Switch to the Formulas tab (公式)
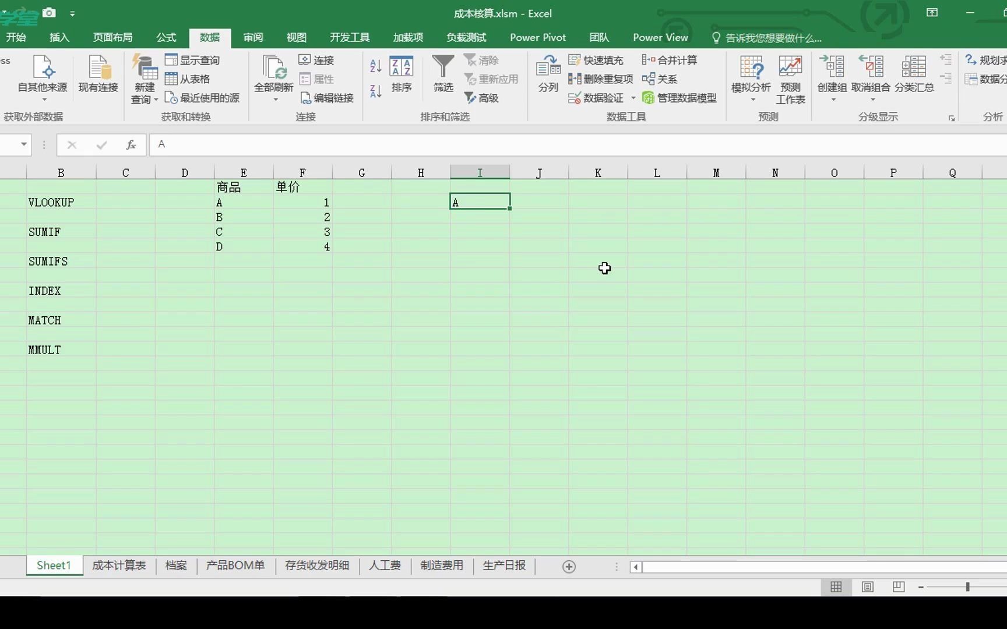 point(166,37)
